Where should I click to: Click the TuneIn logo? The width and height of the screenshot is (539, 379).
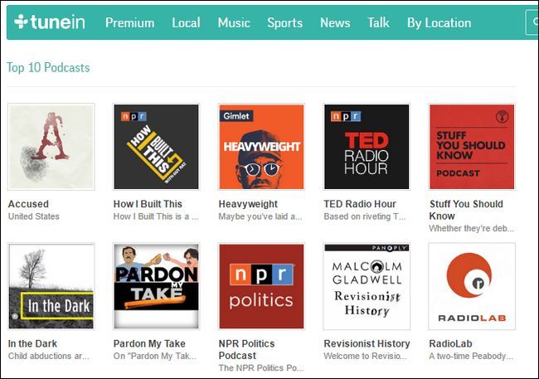point(50,22)
